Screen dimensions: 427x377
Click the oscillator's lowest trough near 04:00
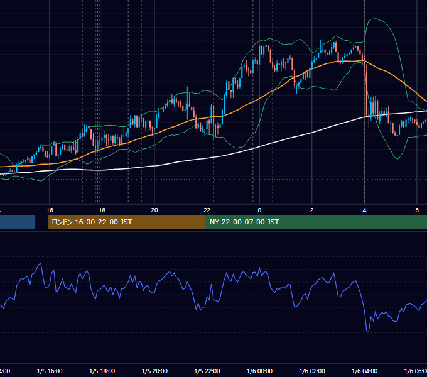coord(368,331)
